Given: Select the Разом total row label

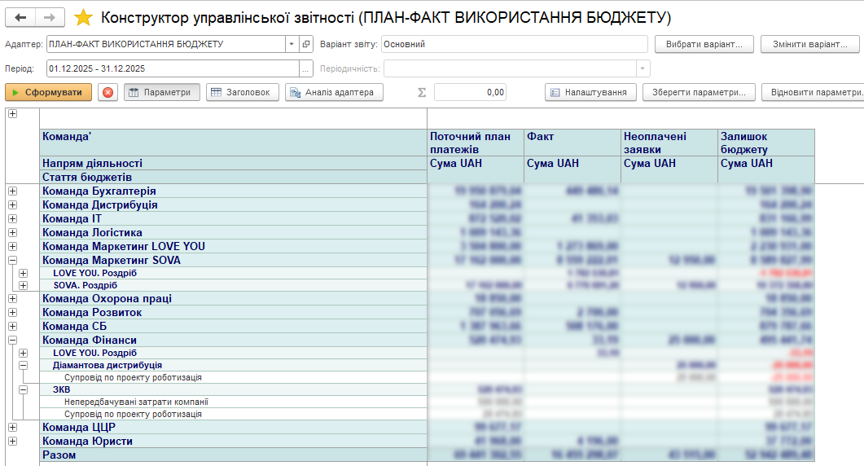Looking at the screenshot, I should 59,455.
